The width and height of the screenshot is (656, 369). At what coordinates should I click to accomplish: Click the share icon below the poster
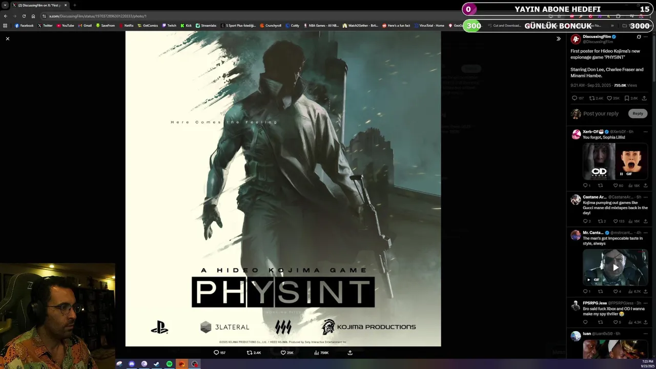coord(350,353)
